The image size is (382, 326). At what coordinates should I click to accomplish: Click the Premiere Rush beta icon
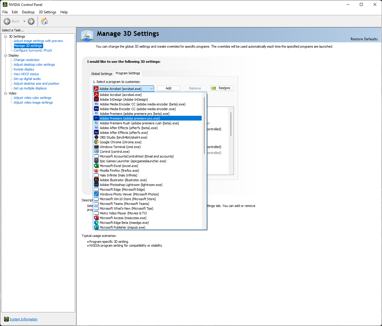pyautogui.click(x=96, y=123)
